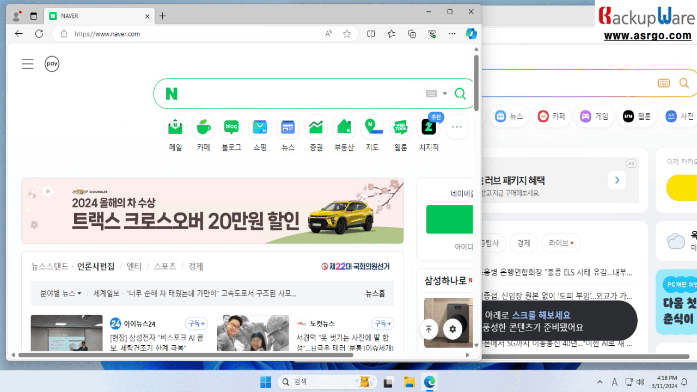Image resolution: width=697 pixels, height=392 pixels.
Task: Open Naver 웹툰 shortcut
Action: [401, 133]
